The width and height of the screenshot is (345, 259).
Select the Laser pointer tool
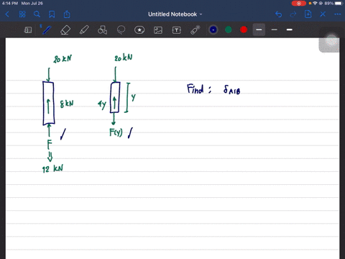[195, 30]
